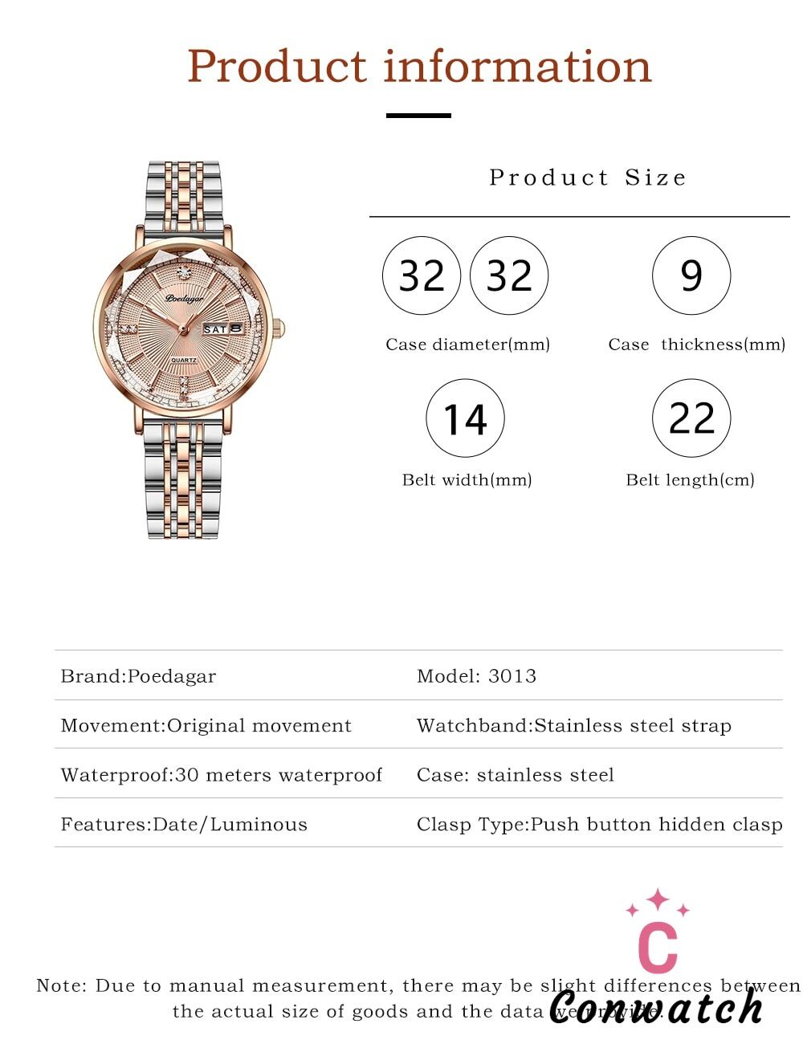Image resolution: width=803 pixels, height=1044 pixels.
Task: Select the circle showing 9
Action: click(x=691, y=275)
